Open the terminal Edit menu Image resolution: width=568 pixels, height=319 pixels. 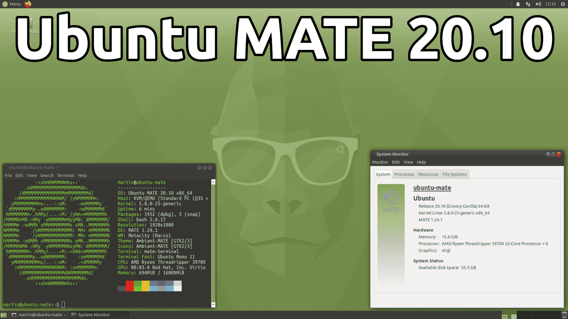tap(19, 175)
